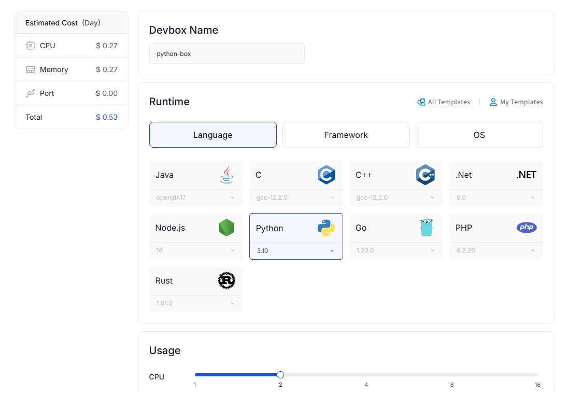Select the PHP runtime card

tap(496, 228)
